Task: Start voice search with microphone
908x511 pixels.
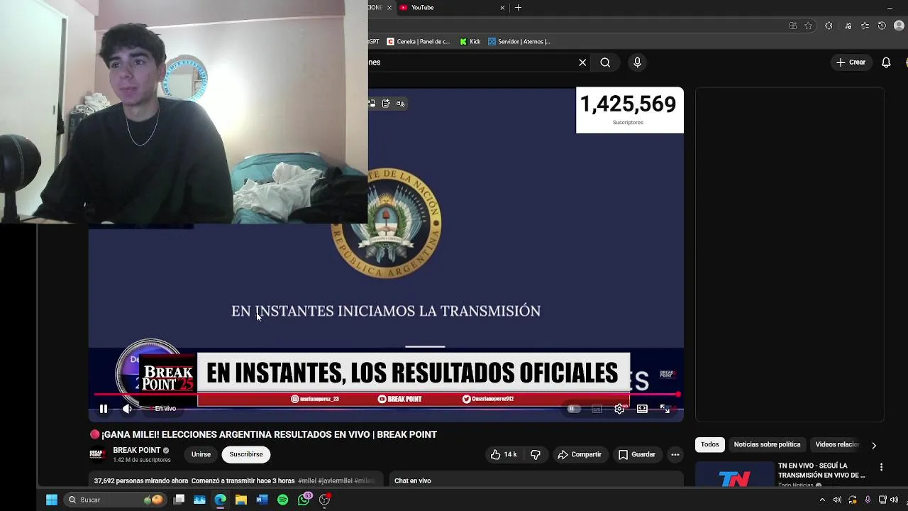Action: click(637, 62)
